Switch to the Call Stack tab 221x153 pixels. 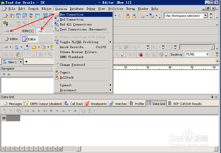[x=74, y=104]
